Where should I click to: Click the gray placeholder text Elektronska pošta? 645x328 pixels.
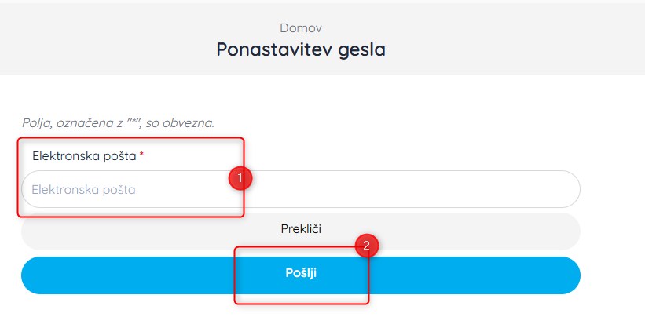[x=83, y=189]
